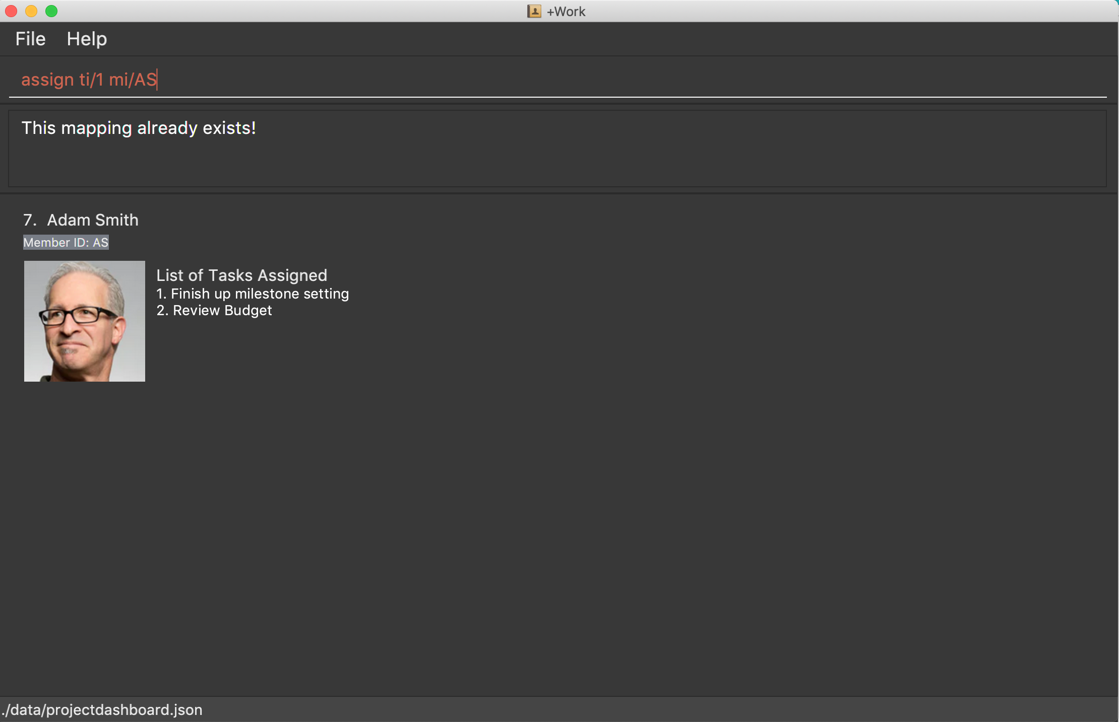The image size is (1119, 722).
Task: Click 'Finish up milestone setting' task
Action: (x=253, y=294)
